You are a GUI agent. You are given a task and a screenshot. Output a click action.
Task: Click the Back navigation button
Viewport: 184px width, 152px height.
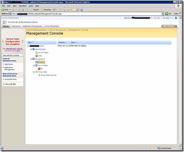click(5, 10)
